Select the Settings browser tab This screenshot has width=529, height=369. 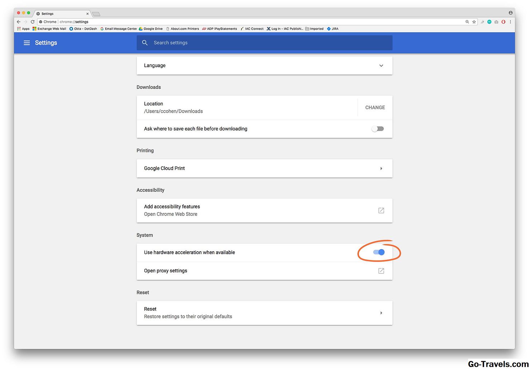pyautogui.click(x=61, y=14)
